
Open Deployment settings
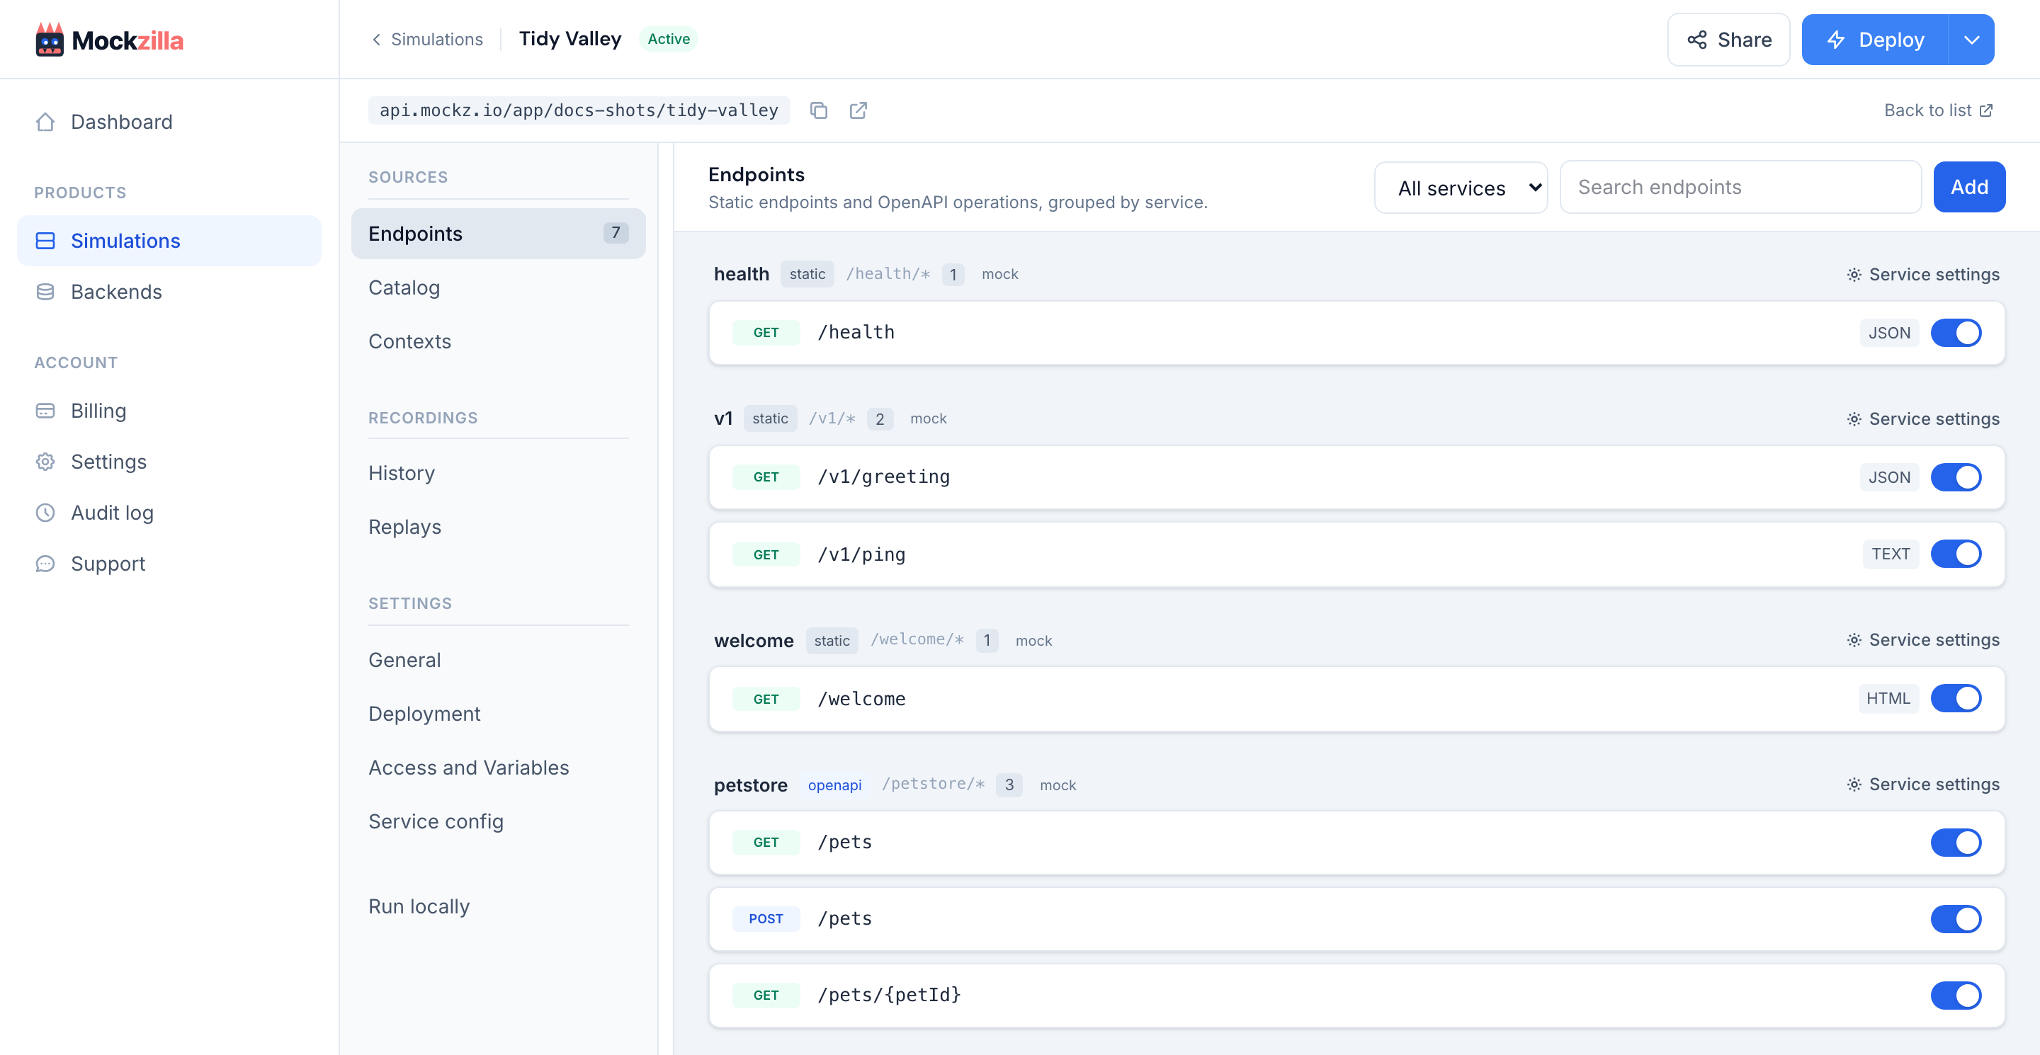(424, 714)
